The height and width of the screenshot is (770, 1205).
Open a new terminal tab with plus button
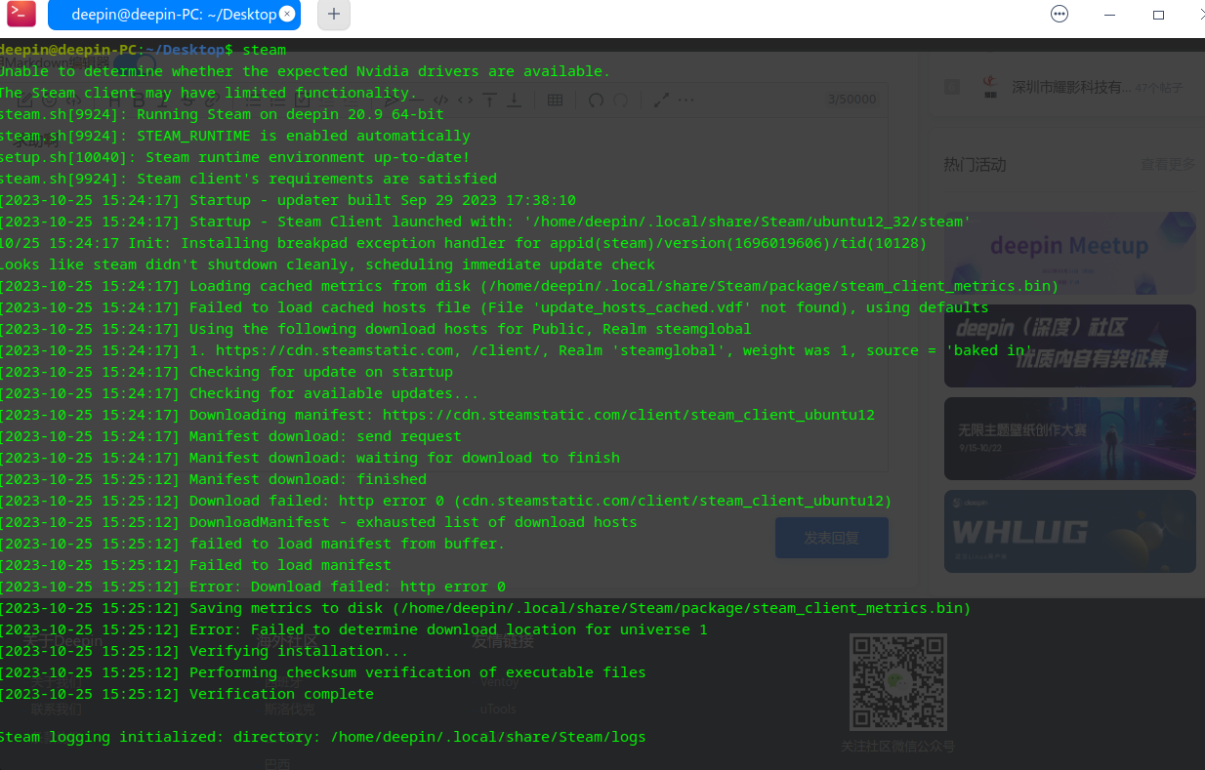334,15
